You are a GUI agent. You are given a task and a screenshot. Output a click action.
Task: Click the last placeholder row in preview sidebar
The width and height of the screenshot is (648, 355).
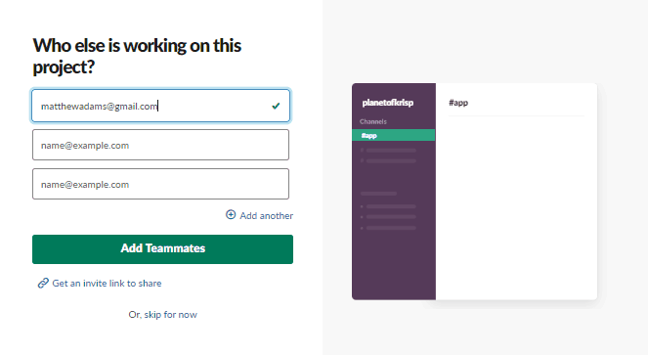[391, 228]
